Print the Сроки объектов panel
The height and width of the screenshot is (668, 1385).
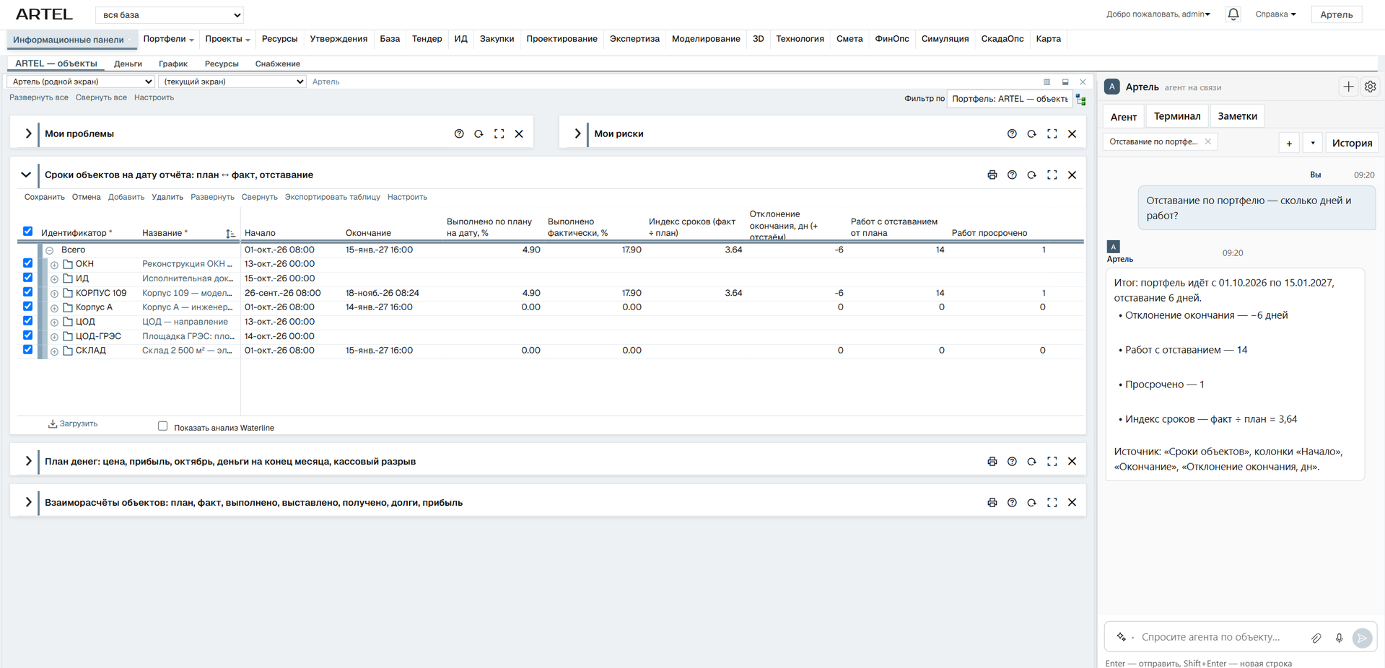point(992,175)
